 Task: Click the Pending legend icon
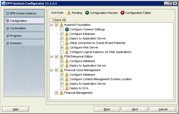coord(69,13)
